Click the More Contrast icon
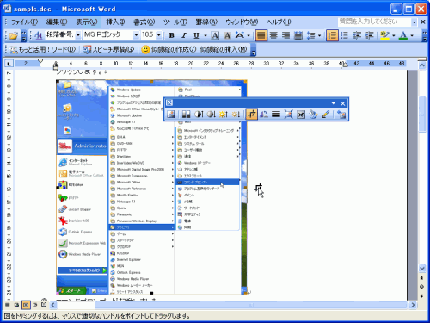The height and width of the screenshot is (323, 430). 199,115
